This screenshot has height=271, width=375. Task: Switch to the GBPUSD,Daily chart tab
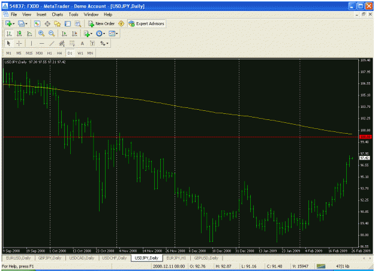(206, 258)
